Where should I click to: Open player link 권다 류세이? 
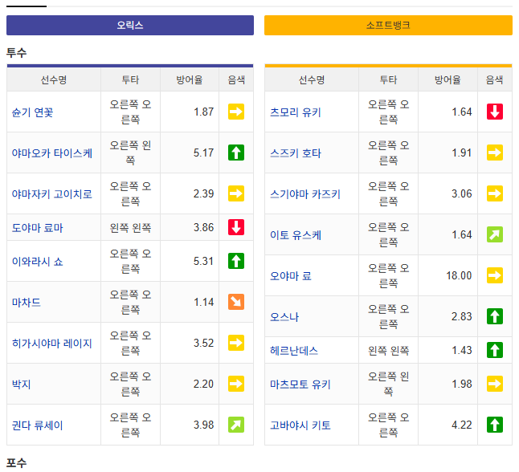tap(38, 425)
